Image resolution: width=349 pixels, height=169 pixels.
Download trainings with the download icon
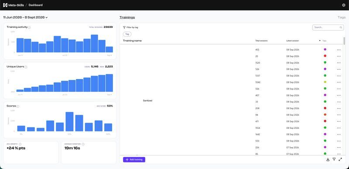click(x=328, y=159)
